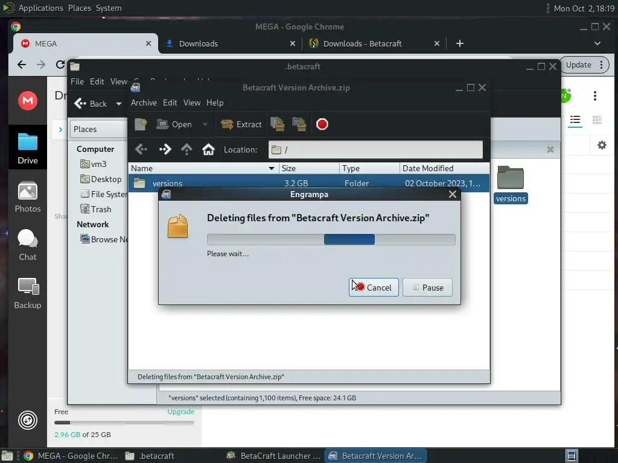The width and height of the screenshot is (618, 463).
Task: Open MEGA settings gear
Action: click(602, 145)
